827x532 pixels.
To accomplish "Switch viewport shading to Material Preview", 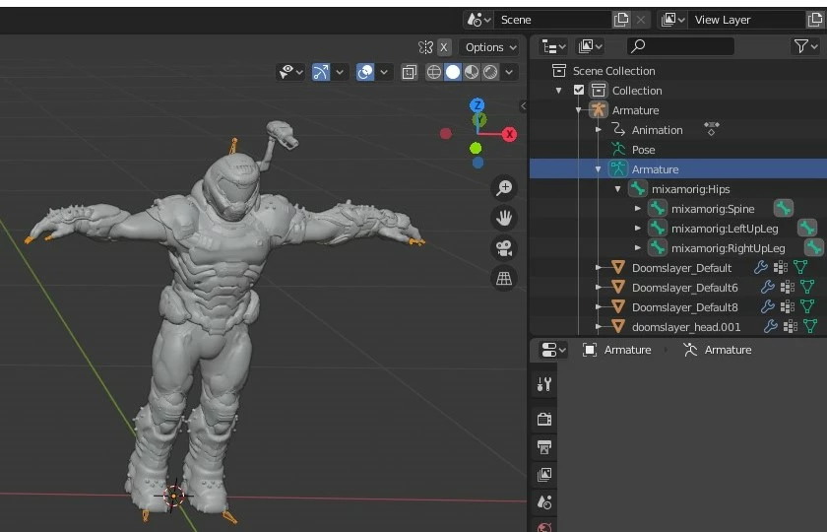I will pyautogui.click(x=472, y=72).
